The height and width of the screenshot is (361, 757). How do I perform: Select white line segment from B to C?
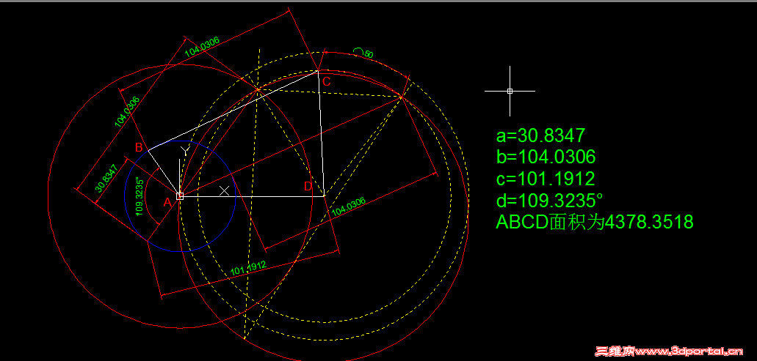[x=233, y=111]
